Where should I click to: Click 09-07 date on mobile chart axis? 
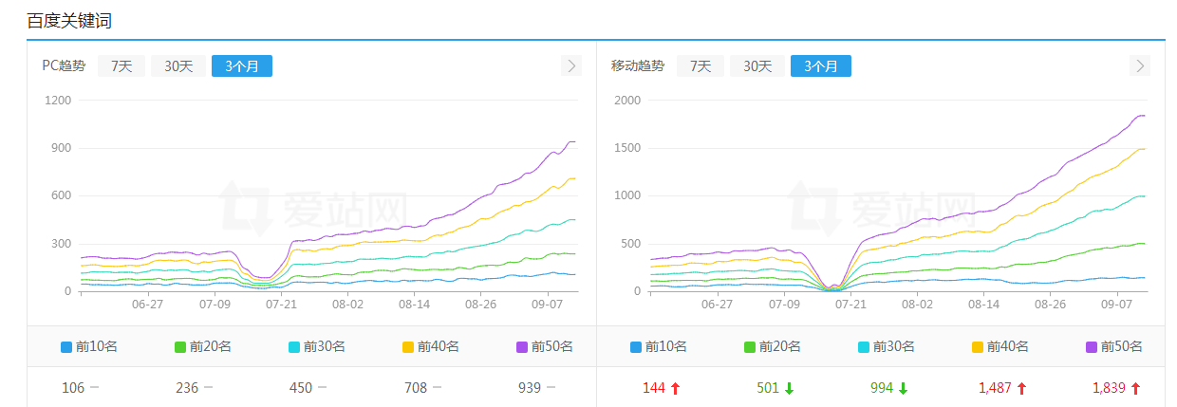pos(1117,305)
